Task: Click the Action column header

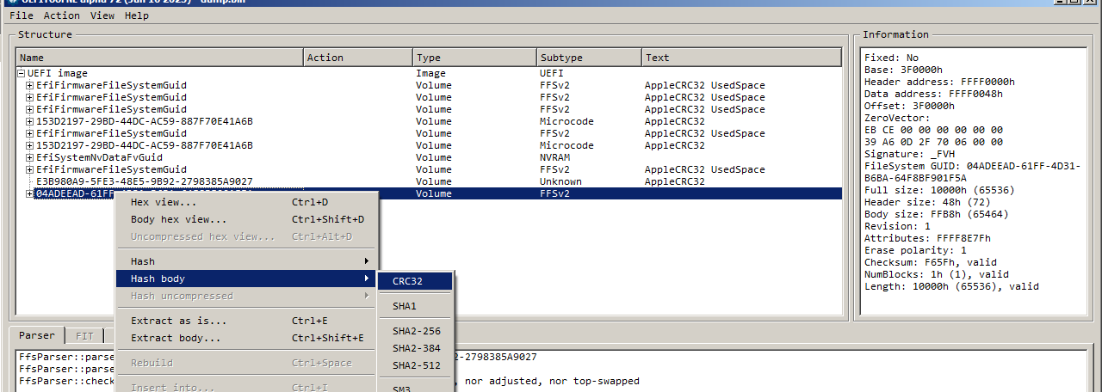Action: (358, 58)
